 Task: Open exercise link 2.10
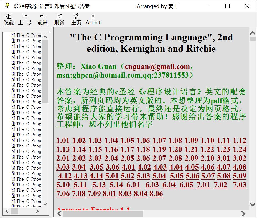207,158
